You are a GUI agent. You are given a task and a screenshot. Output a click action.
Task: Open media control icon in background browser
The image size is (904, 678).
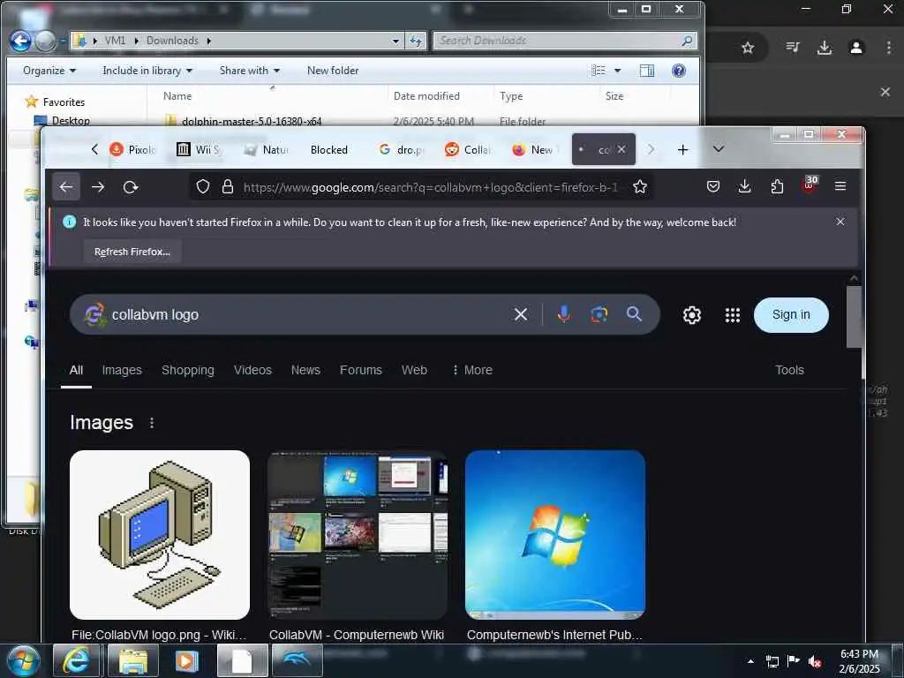pos(793,48)
